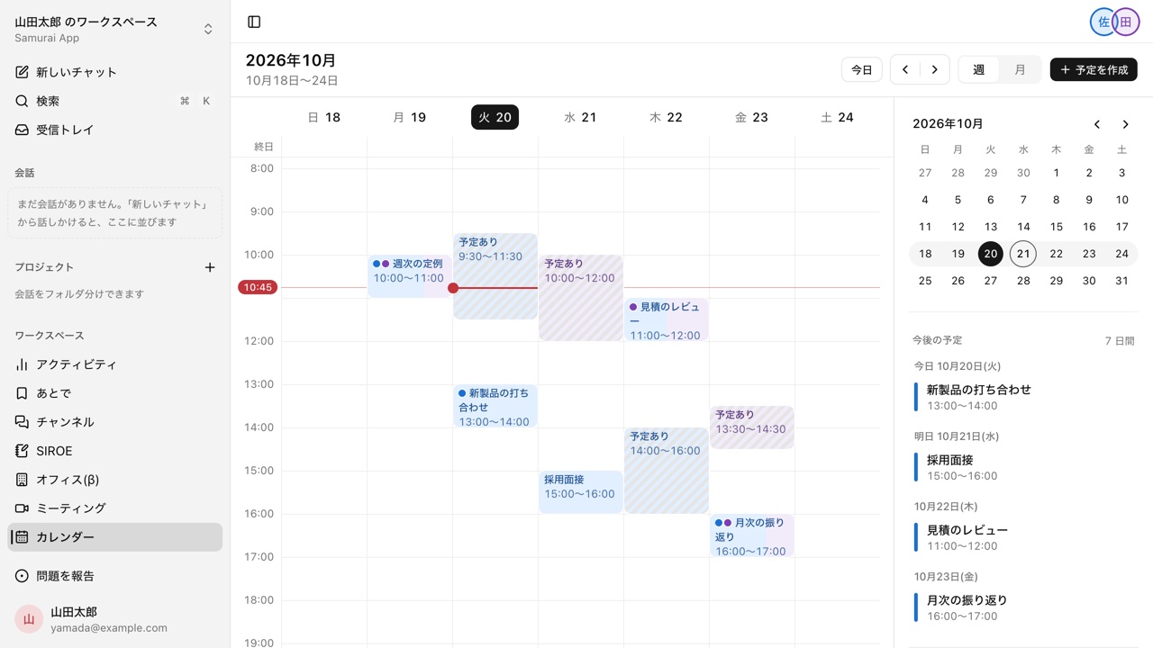Viewport: 1153px width, 648px height.
Task: Open the チャンネル menu item
Action: click(x=115, y=422)
